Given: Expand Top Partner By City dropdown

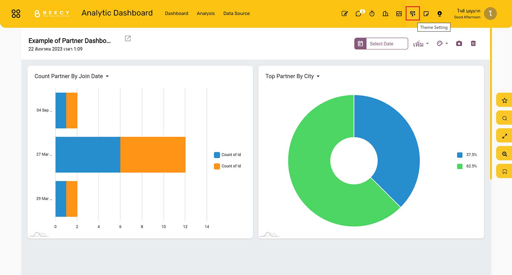Looking at the screenshot, I should click(318, 76).
